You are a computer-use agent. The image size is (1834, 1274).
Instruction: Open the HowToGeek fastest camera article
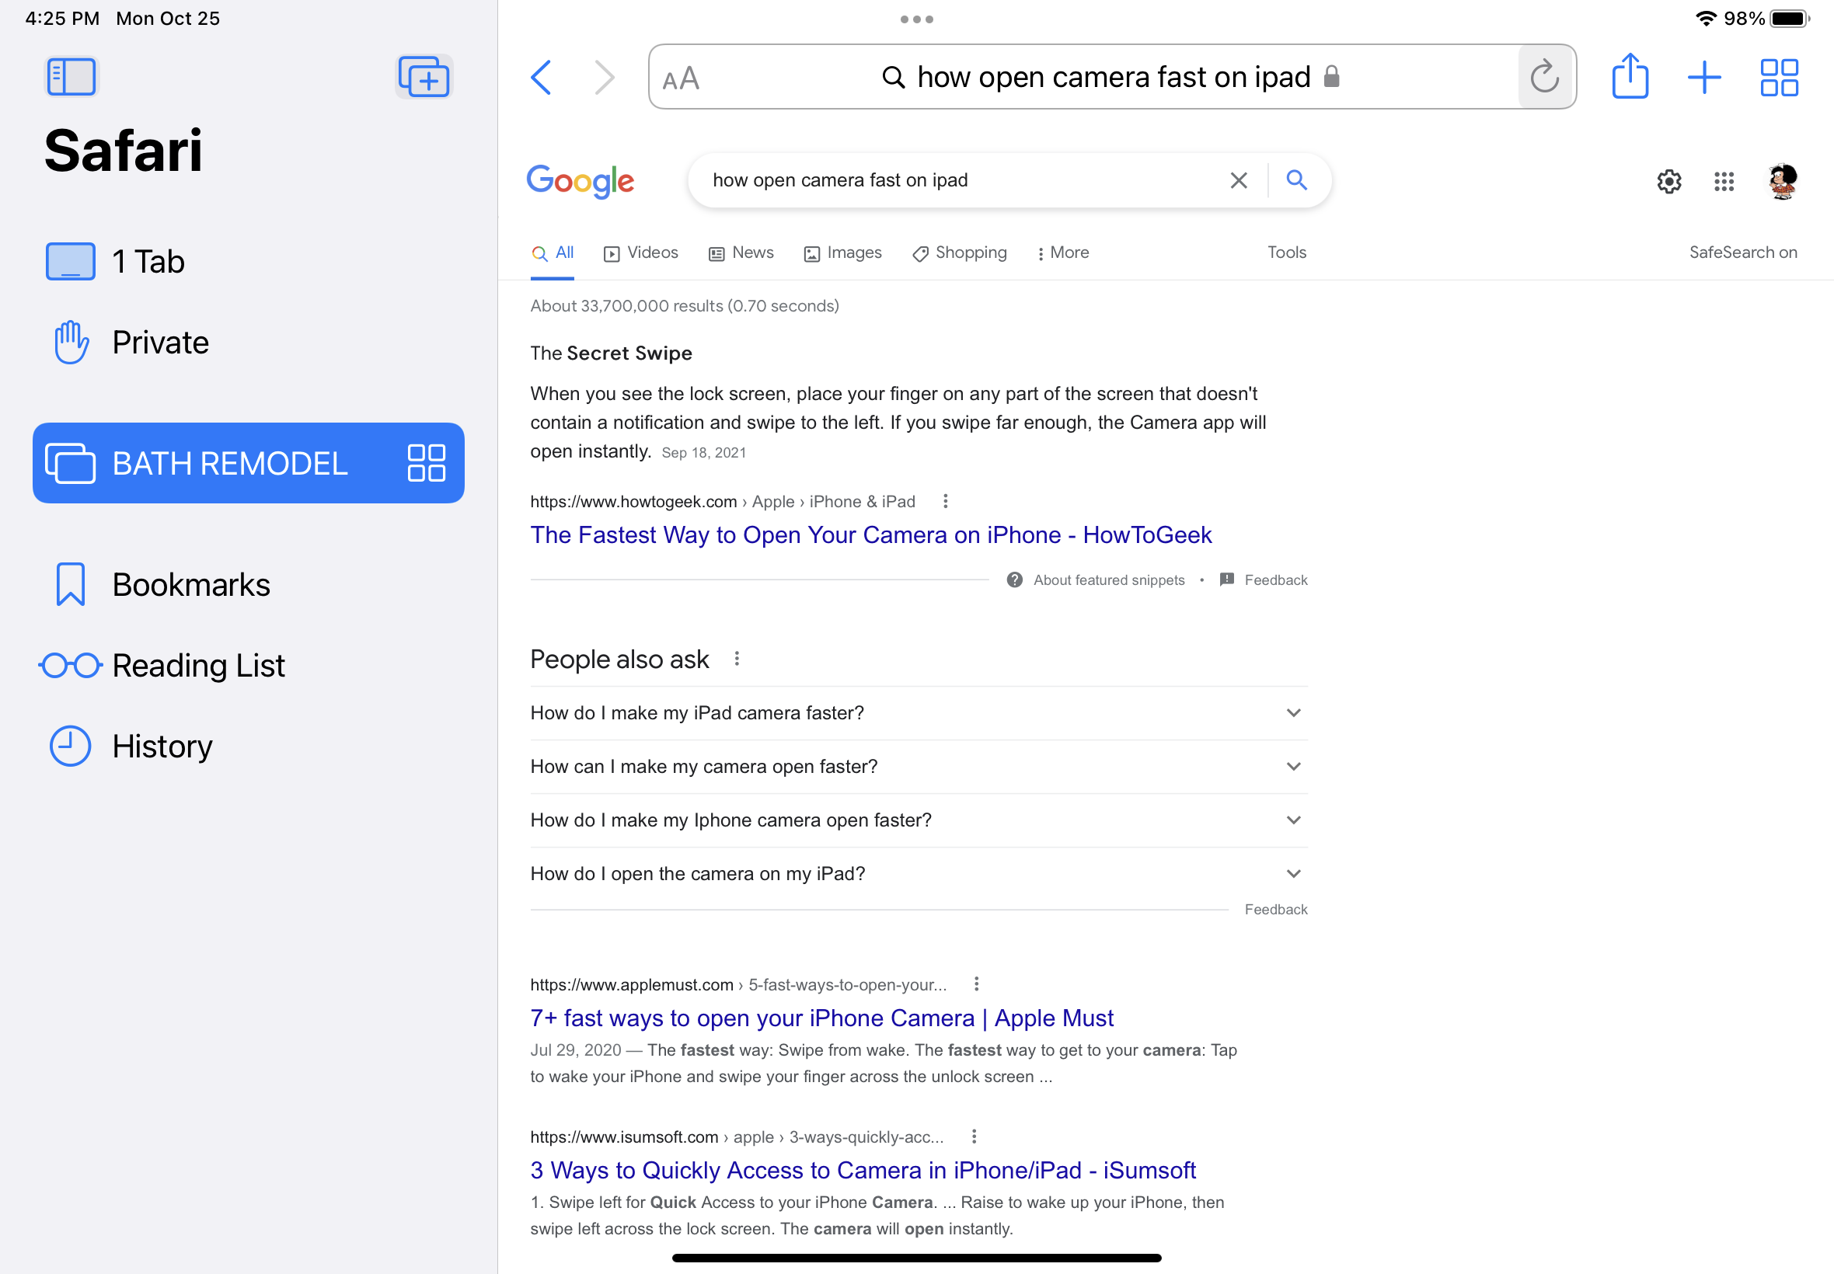tap(870, 534)
